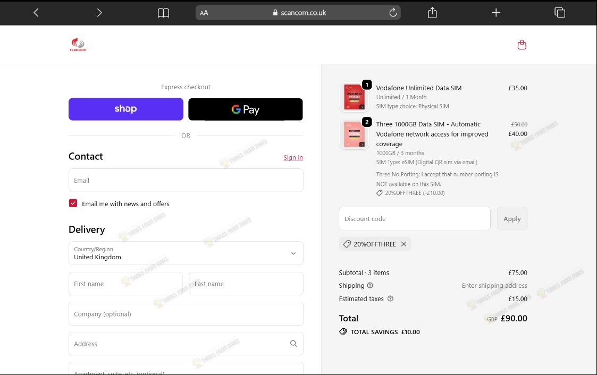Click the Total savings tag icon

343,331
